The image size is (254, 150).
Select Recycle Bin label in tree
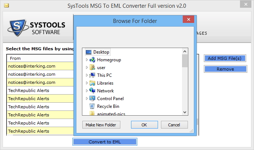(x=108, y=106)
